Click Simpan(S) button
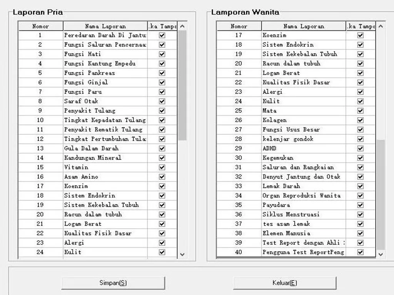This screenshot has height=295, width=394. coord(113,283)
